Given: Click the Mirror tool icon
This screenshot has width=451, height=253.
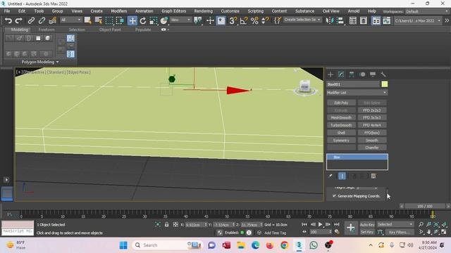Looking at the screenshot, I should pos(329,20).
